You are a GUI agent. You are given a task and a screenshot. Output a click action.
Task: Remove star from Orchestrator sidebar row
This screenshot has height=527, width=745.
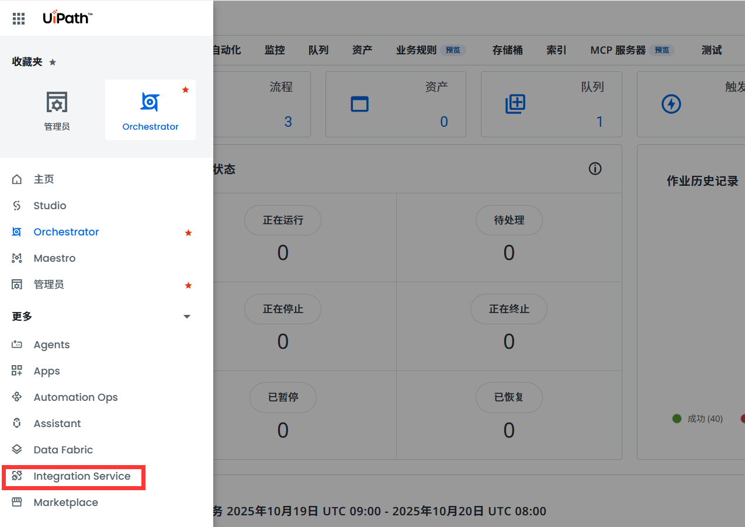(x=188, y=233)
